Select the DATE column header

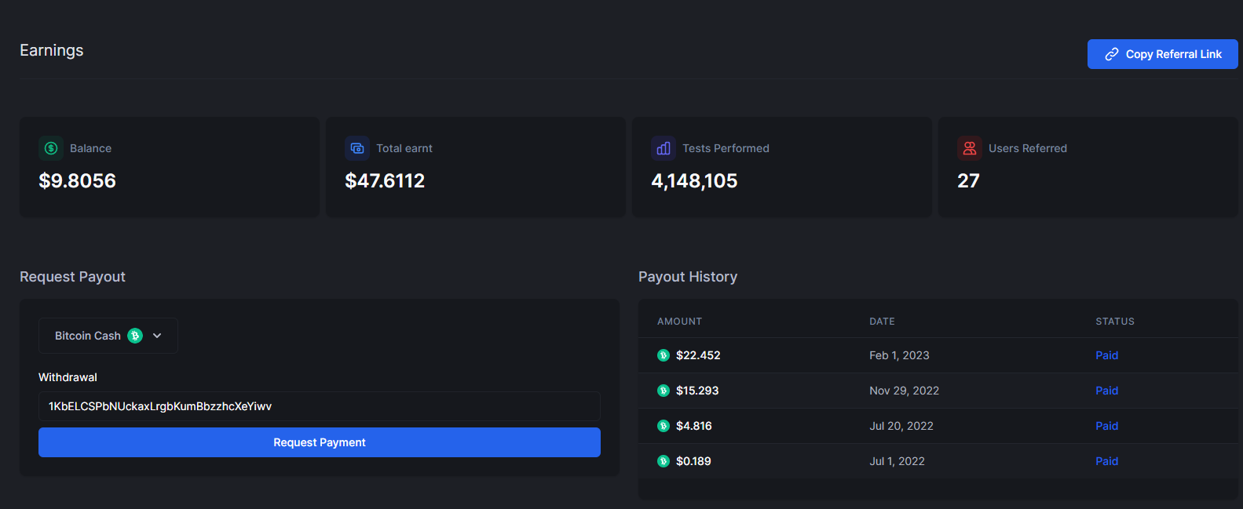tap(882, 322)
